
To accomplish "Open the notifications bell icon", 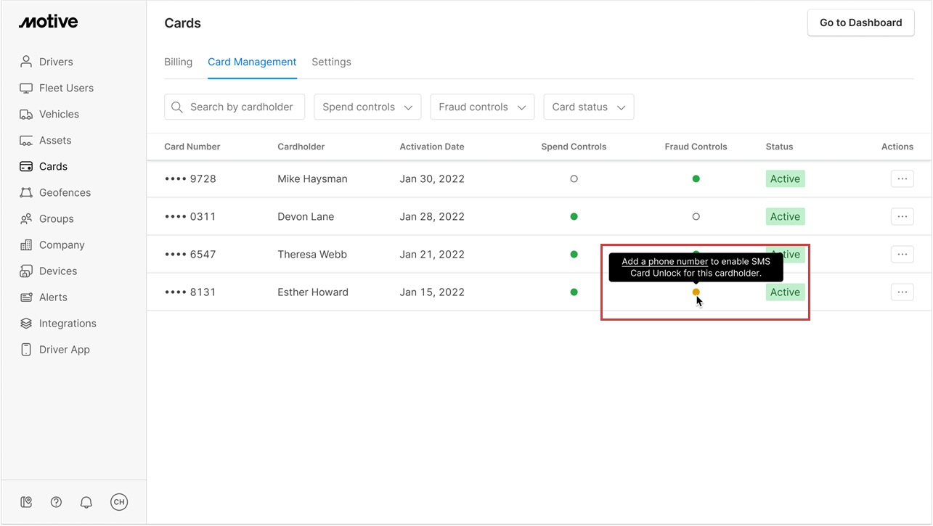I will (x=86, y=501).
